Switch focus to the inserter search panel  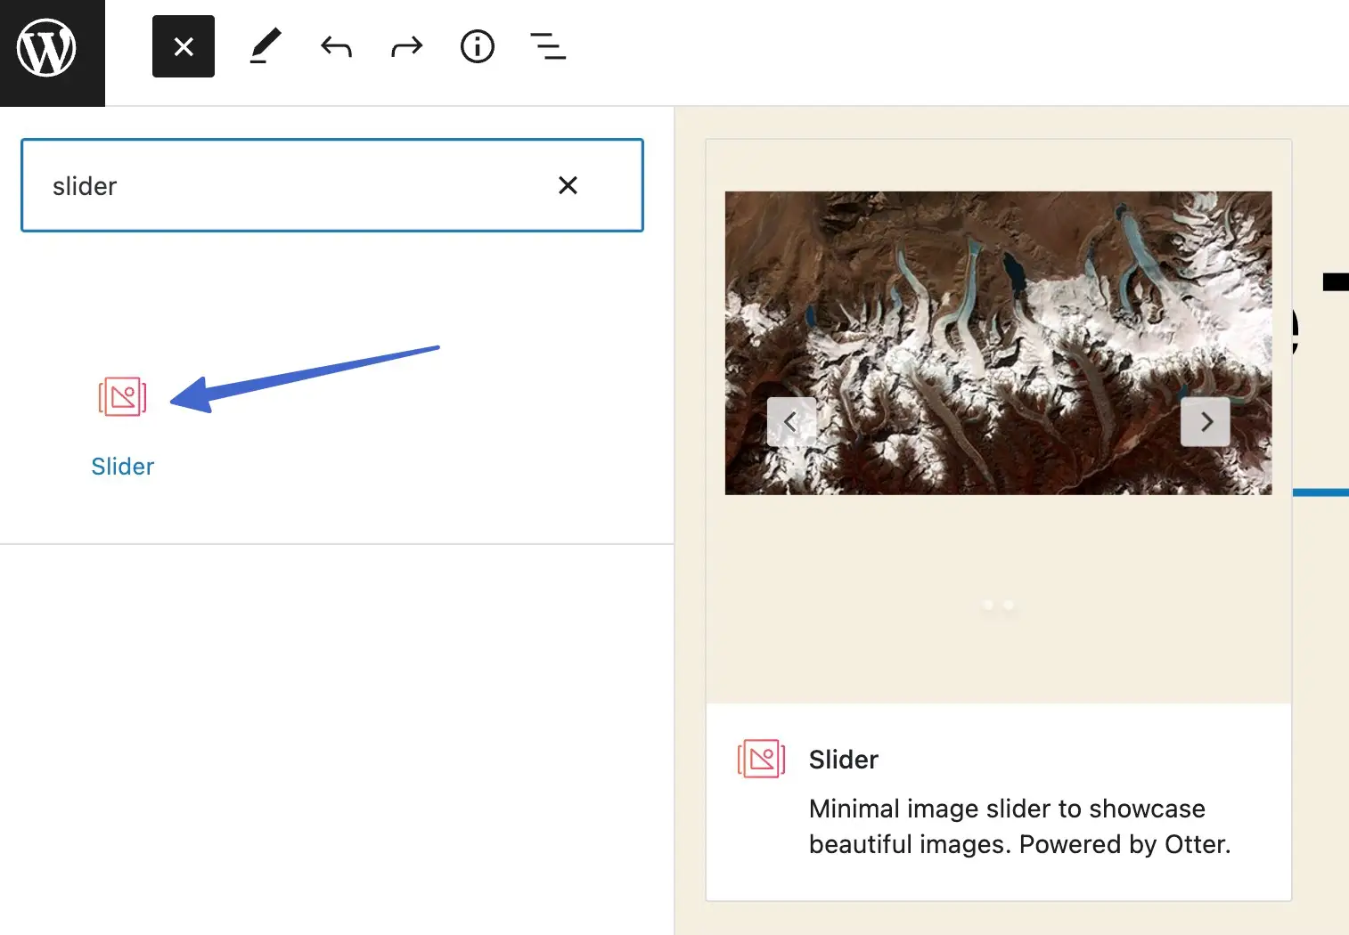331,185
